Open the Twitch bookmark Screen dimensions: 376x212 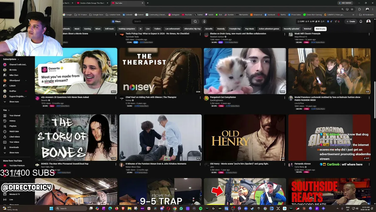pyautogui.click(x=209, y=15)
